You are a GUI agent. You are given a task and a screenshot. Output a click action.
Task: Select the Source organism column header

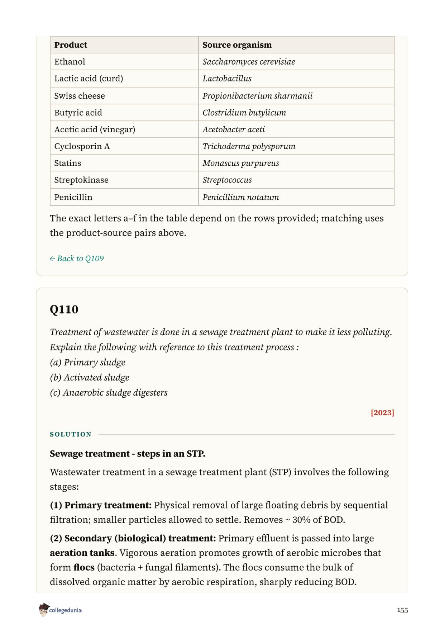click(x=296, y=45)
